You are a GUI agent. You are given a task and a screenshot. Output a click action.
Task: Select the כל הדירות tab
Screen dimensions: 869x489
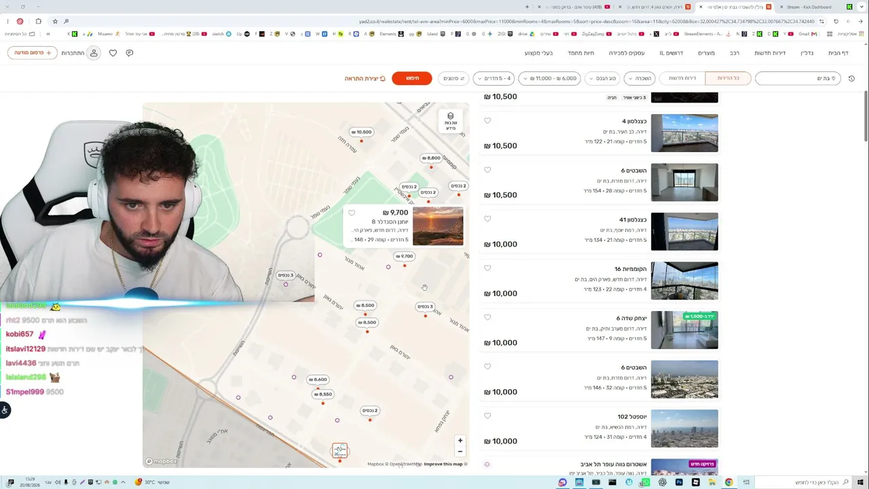click(x=728, y=79)
